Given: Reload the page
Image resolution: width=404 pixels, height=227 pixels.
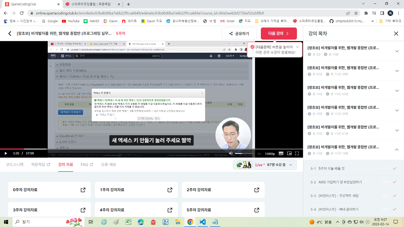Looking at the screenshot, I should point(22,13).
